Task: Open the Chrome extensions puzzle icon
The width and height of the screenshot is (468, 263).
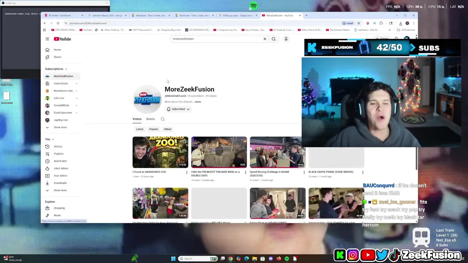Action: (x=381, y=23)
